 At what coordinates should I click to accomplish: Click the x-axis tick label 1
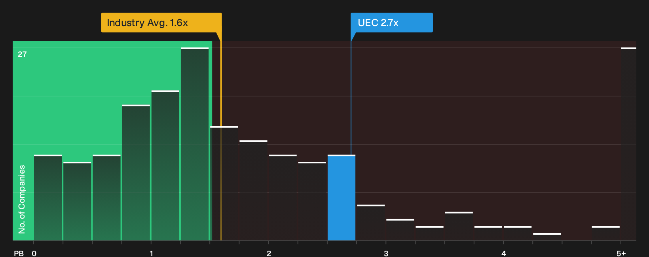tap(151, 253)
